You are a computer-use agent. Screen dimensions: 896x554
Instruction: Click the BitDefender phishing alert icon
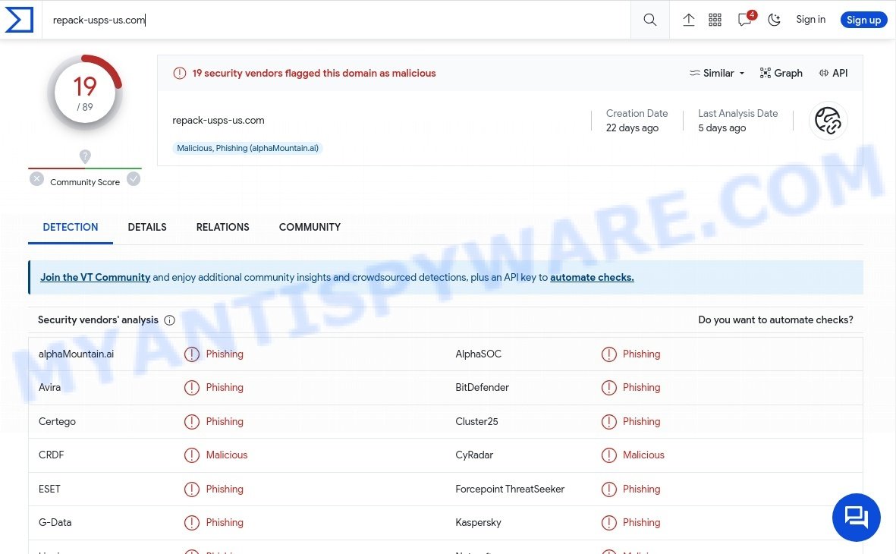(x=609, y=388)
